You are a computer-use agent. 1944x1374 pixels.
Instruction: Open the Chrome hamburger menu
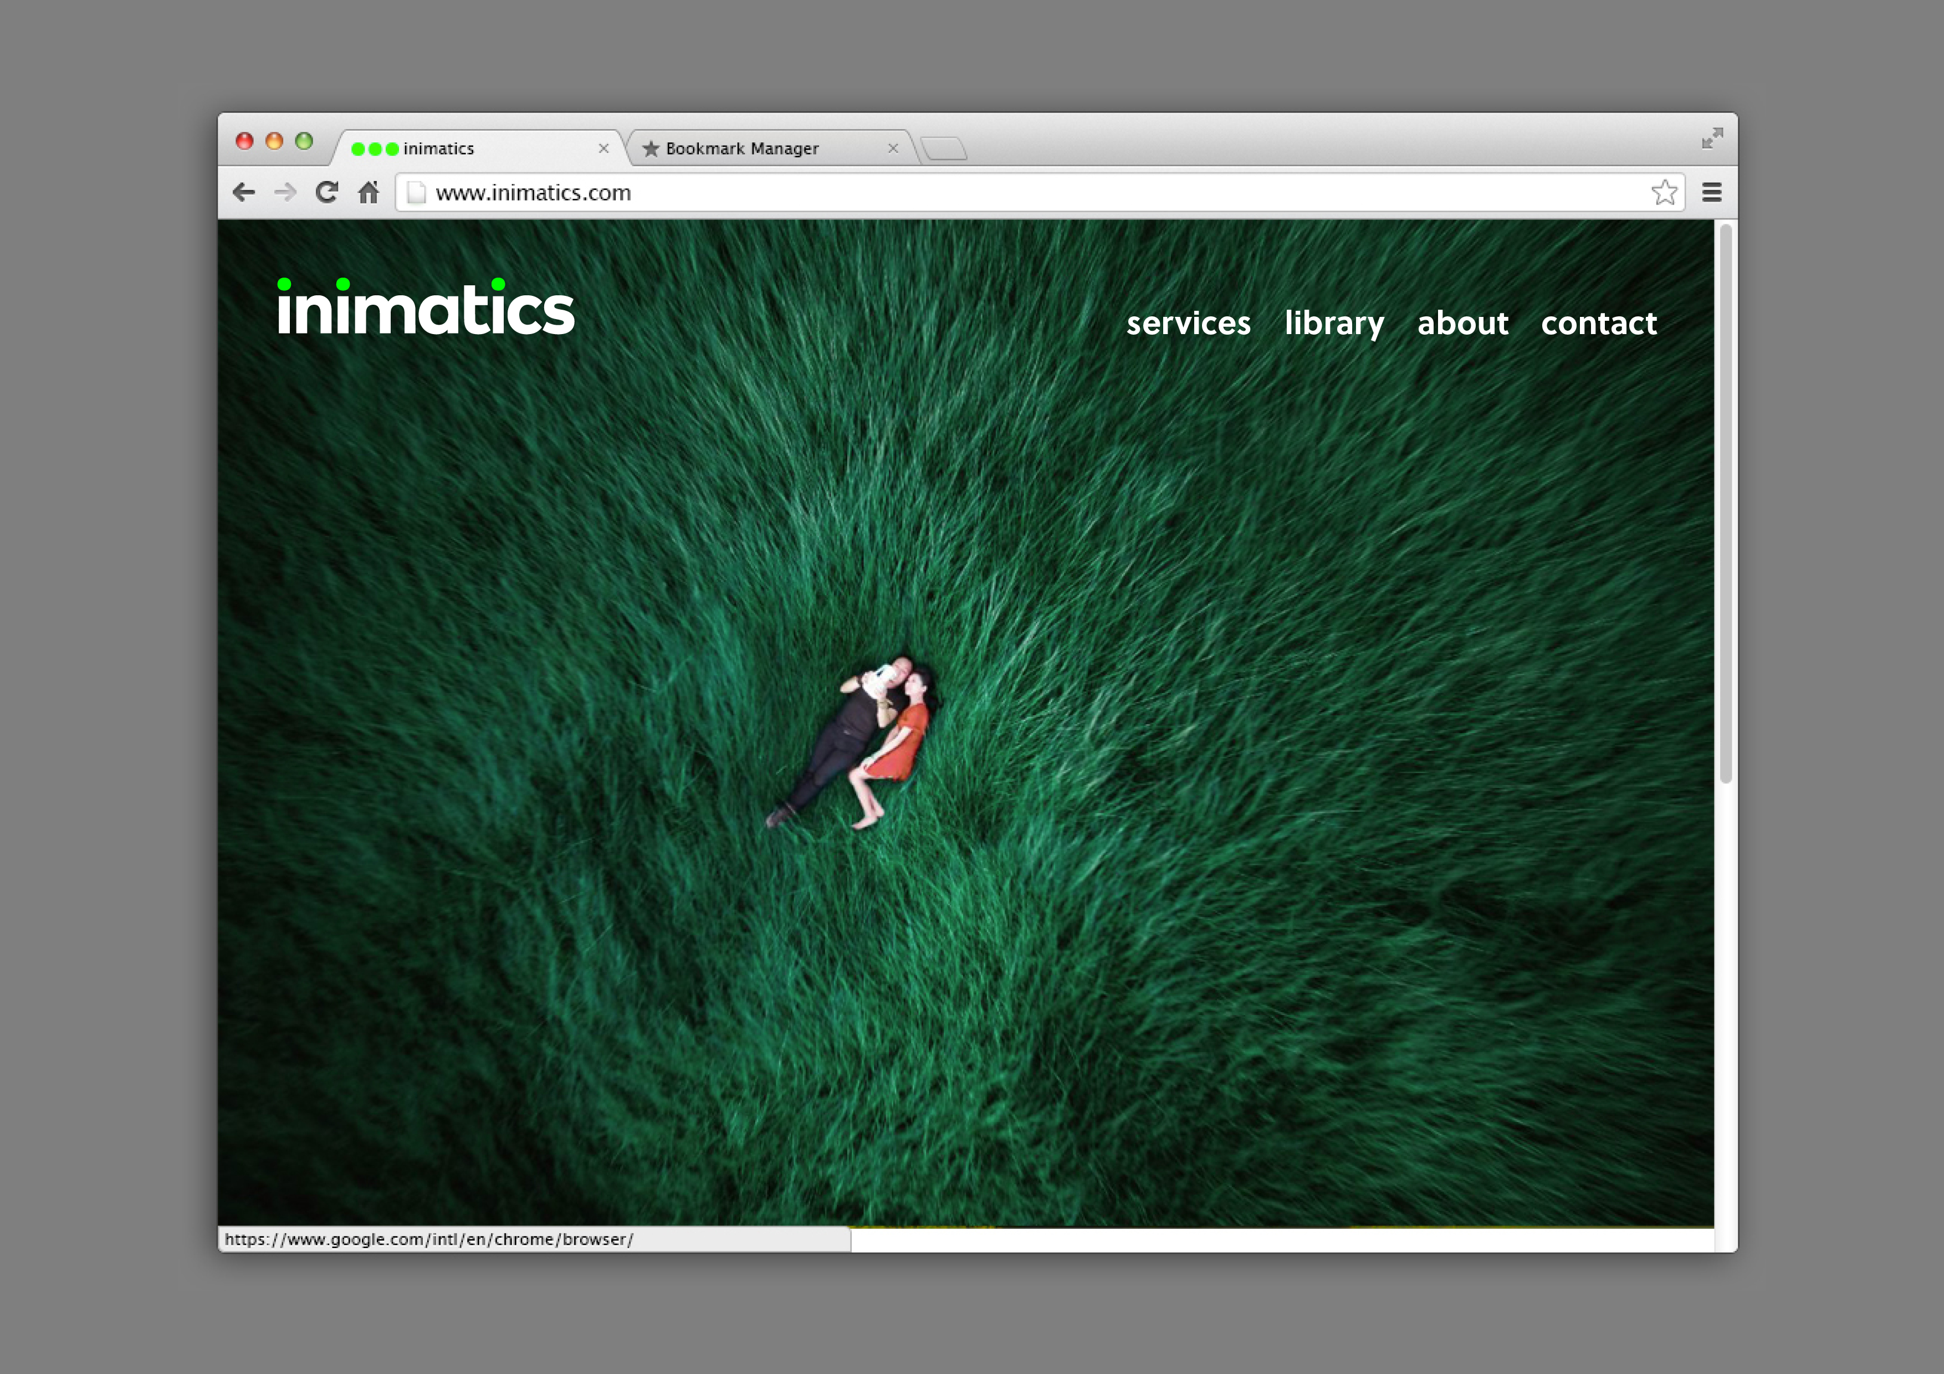click(x=1711, y=193)
